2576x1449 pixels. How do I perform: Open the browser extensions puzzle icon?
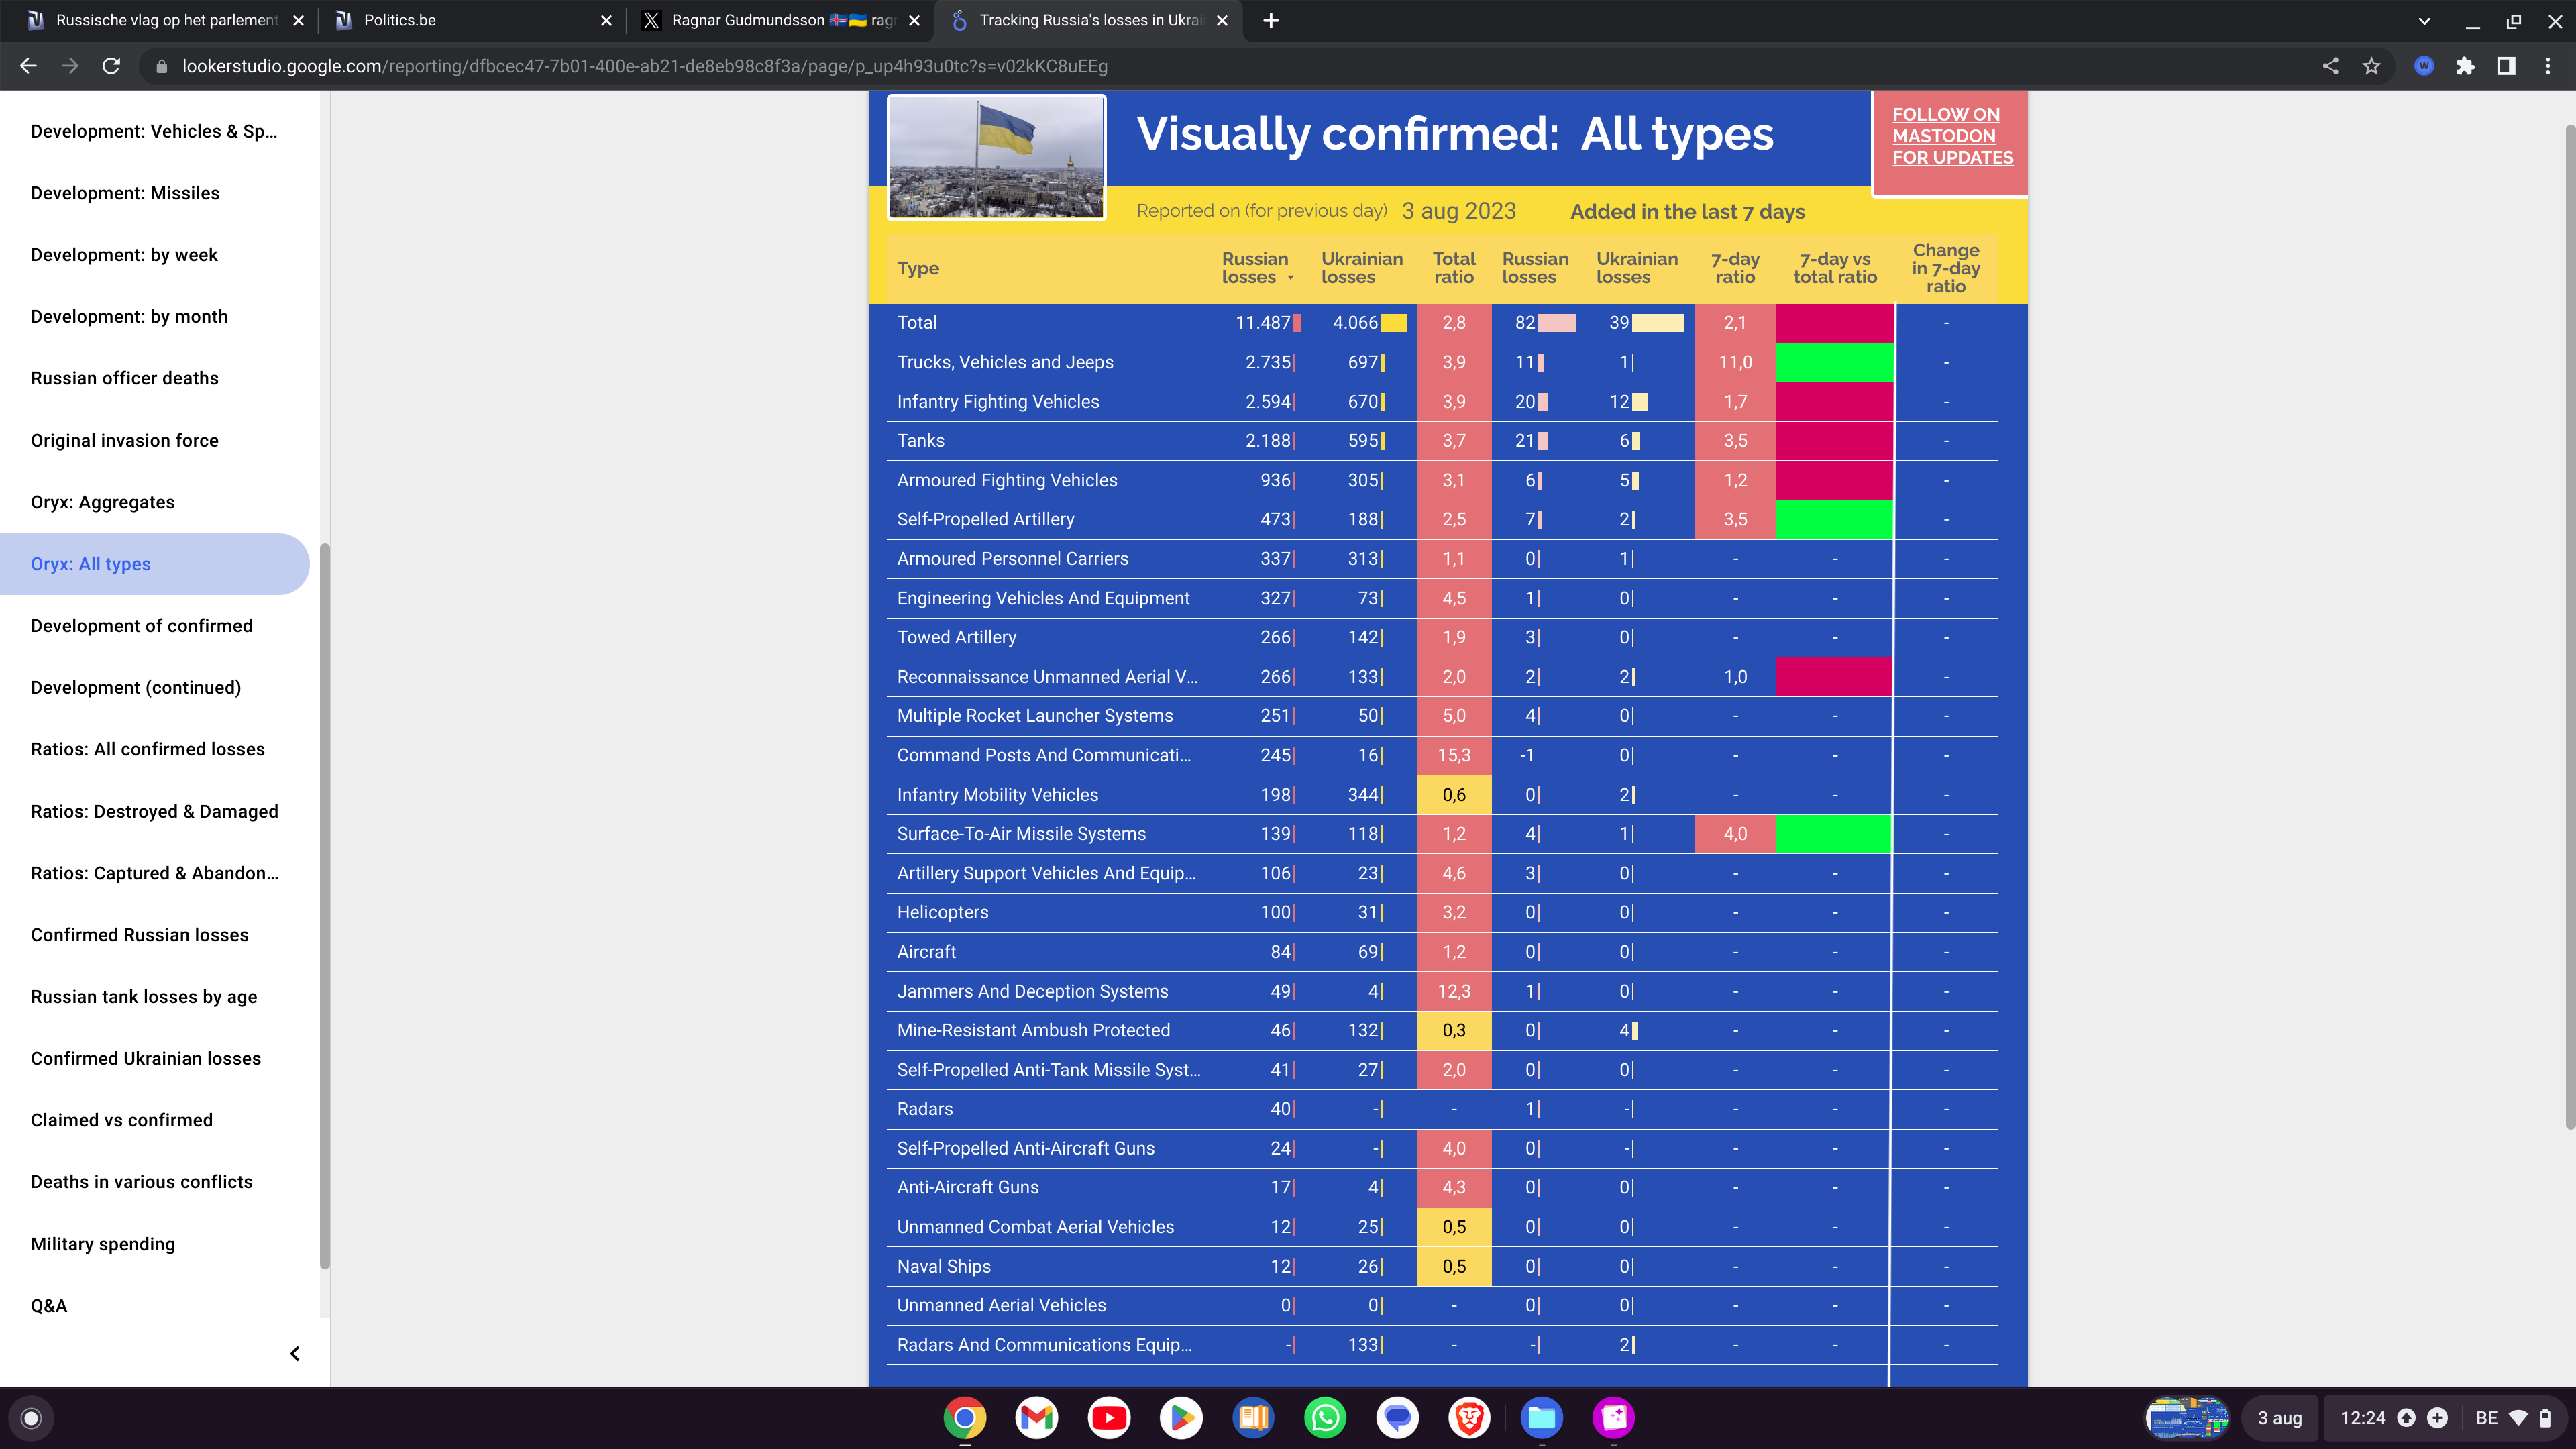[2465, 66]
